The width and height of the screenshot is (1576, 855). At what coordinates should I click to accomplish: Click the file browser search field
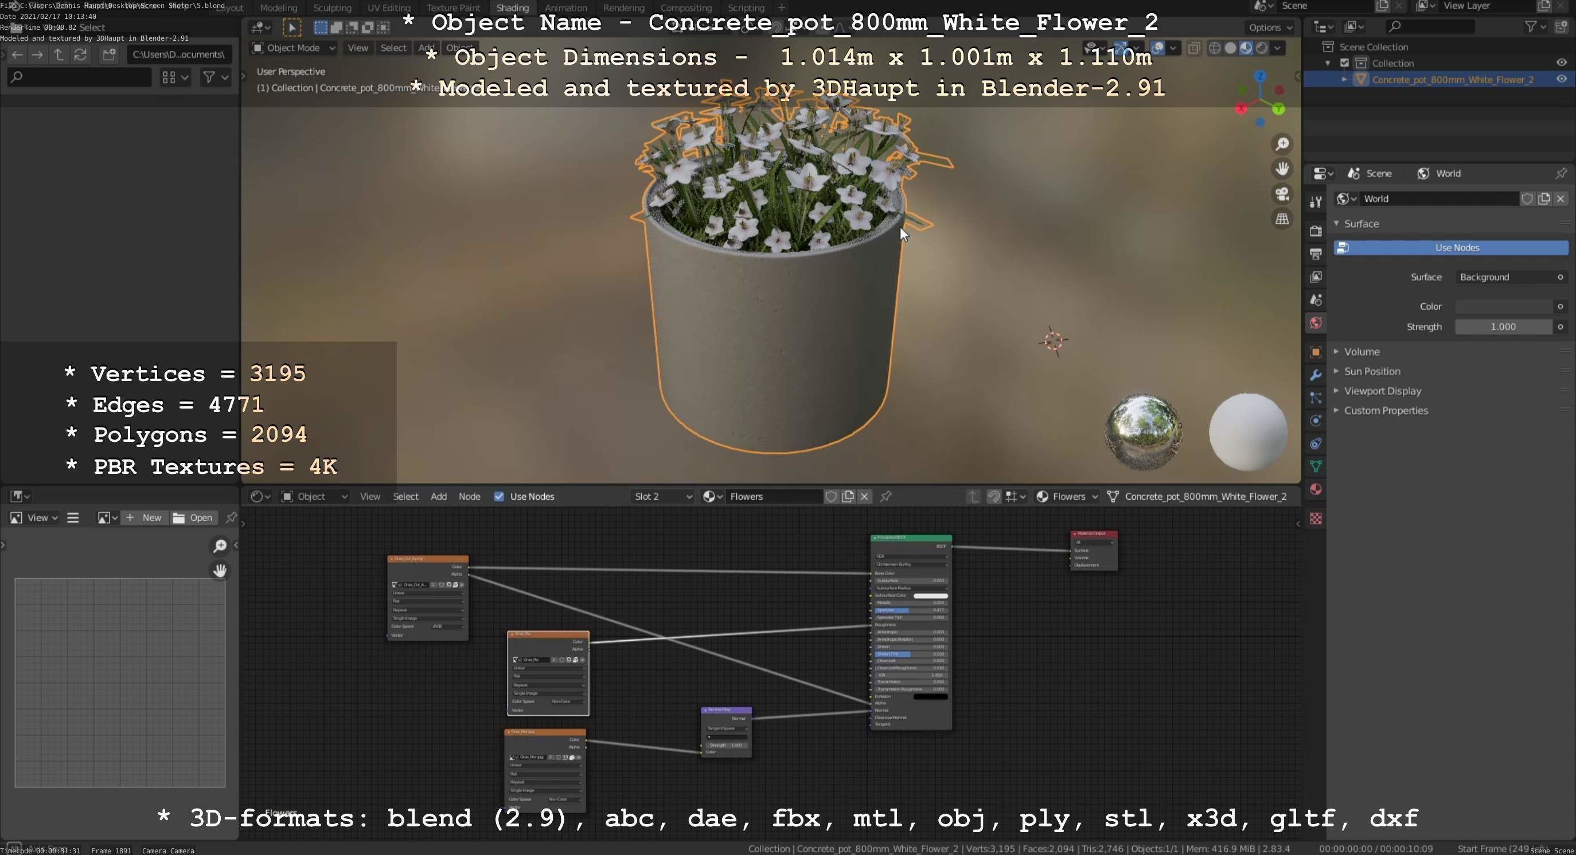[79, 77]
